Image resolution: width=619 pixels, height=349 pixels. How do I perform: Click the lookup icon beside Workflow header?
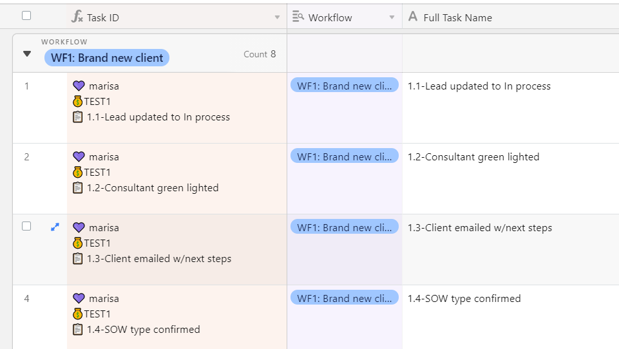(298, 17)
